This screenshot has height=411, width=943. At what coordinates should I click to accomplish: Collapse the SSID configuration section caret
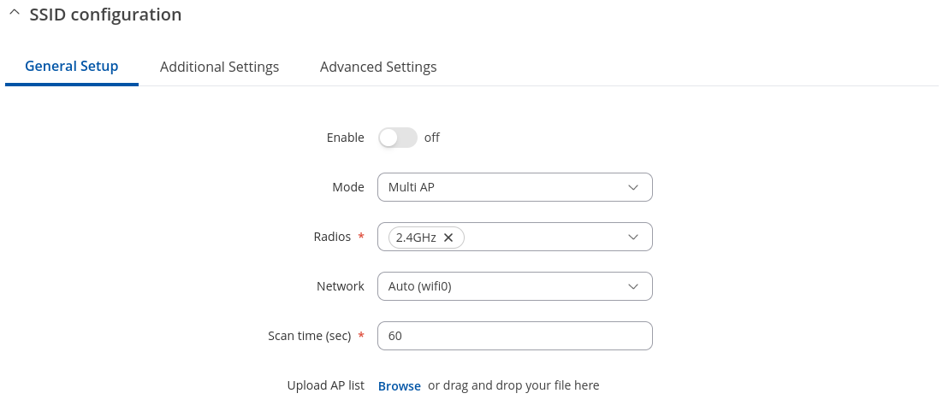[14, 15]
